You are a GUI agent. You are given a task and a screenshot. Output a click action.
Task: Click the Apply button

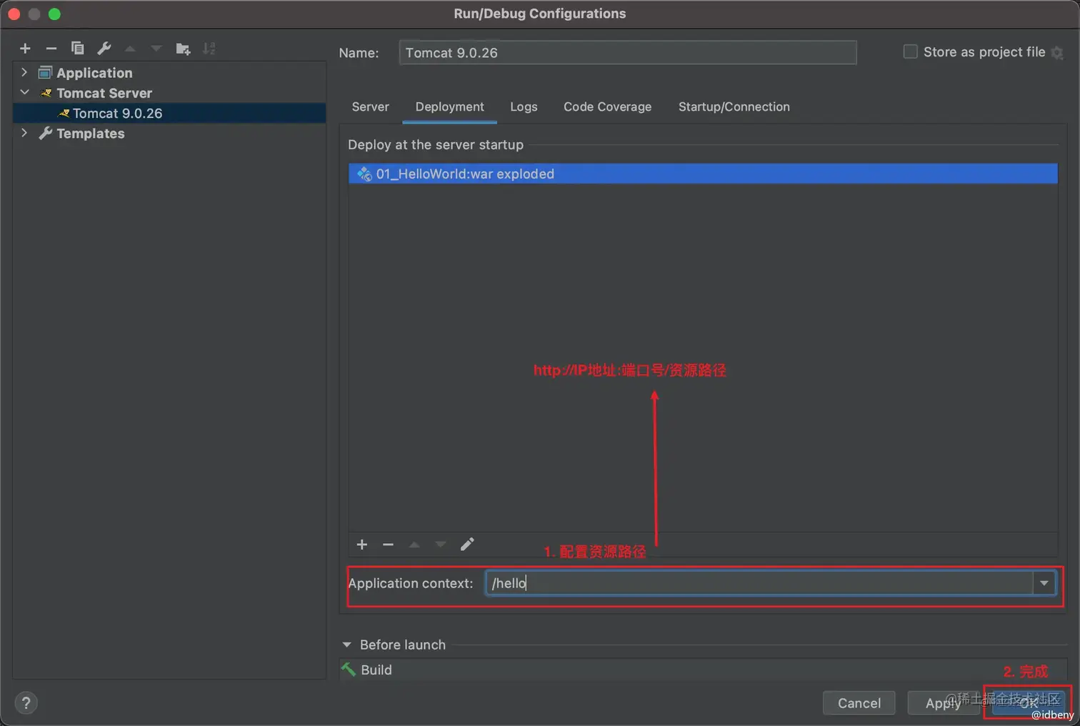pos(943,703)
